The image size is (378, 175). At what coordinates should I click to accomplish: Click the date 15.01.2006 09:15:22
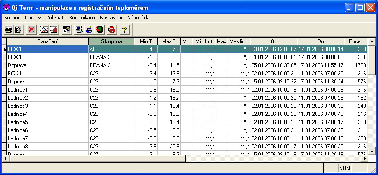click(273, 82)
